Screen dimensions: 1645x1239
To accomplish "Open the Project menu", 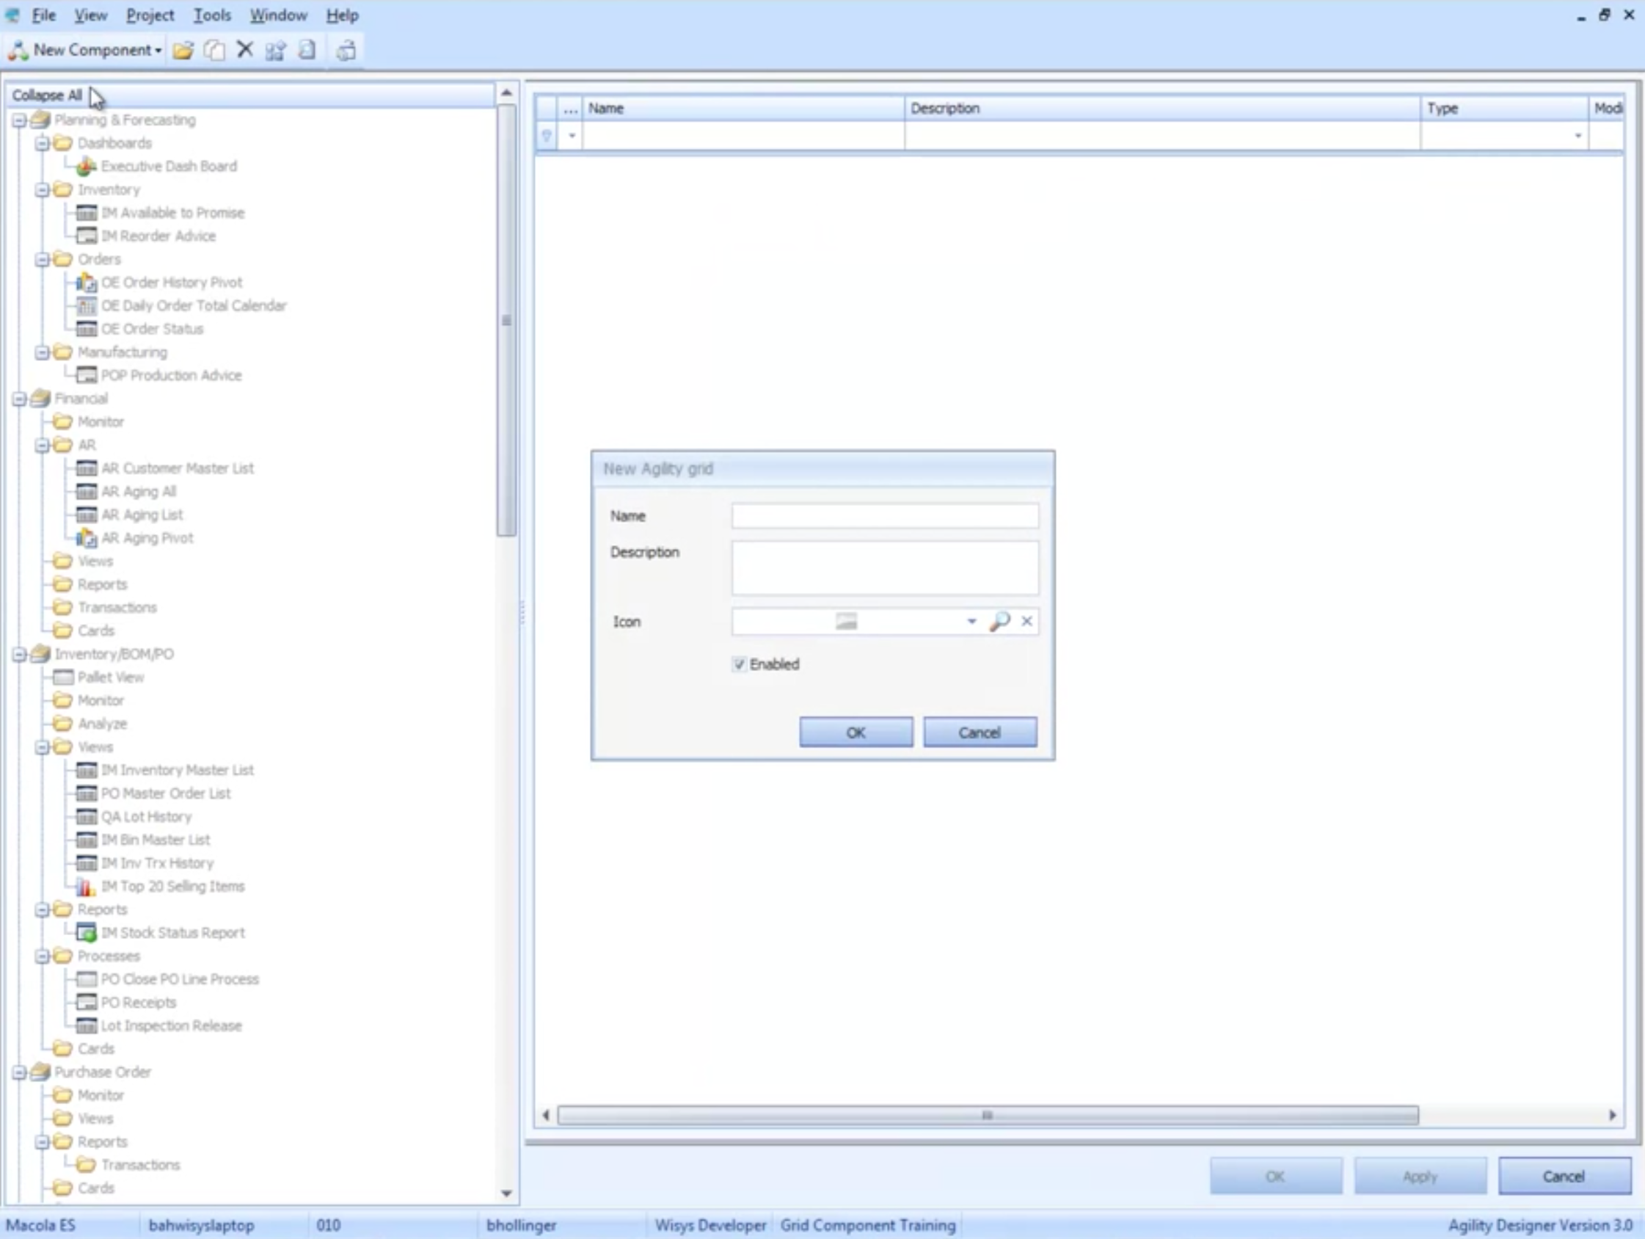I will [150, 15].
